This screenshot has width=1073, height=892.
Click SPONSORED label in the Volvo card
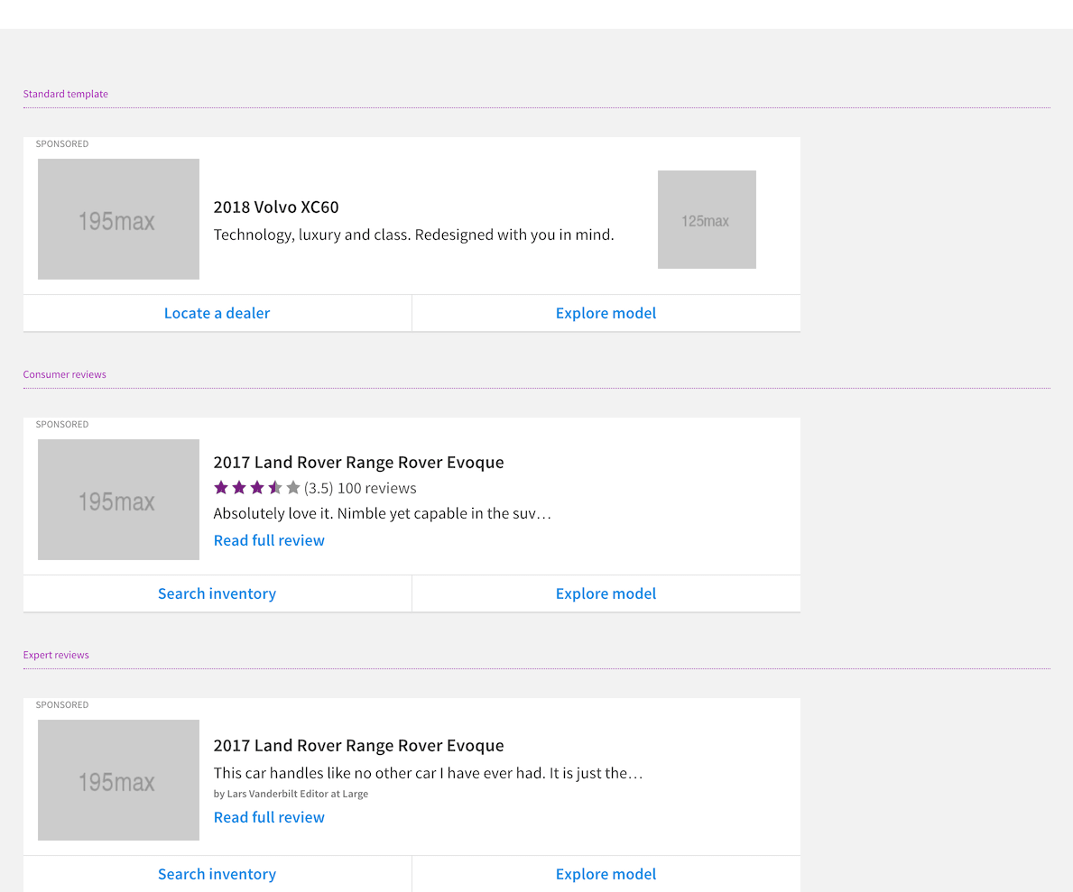[x=62, y=143]
